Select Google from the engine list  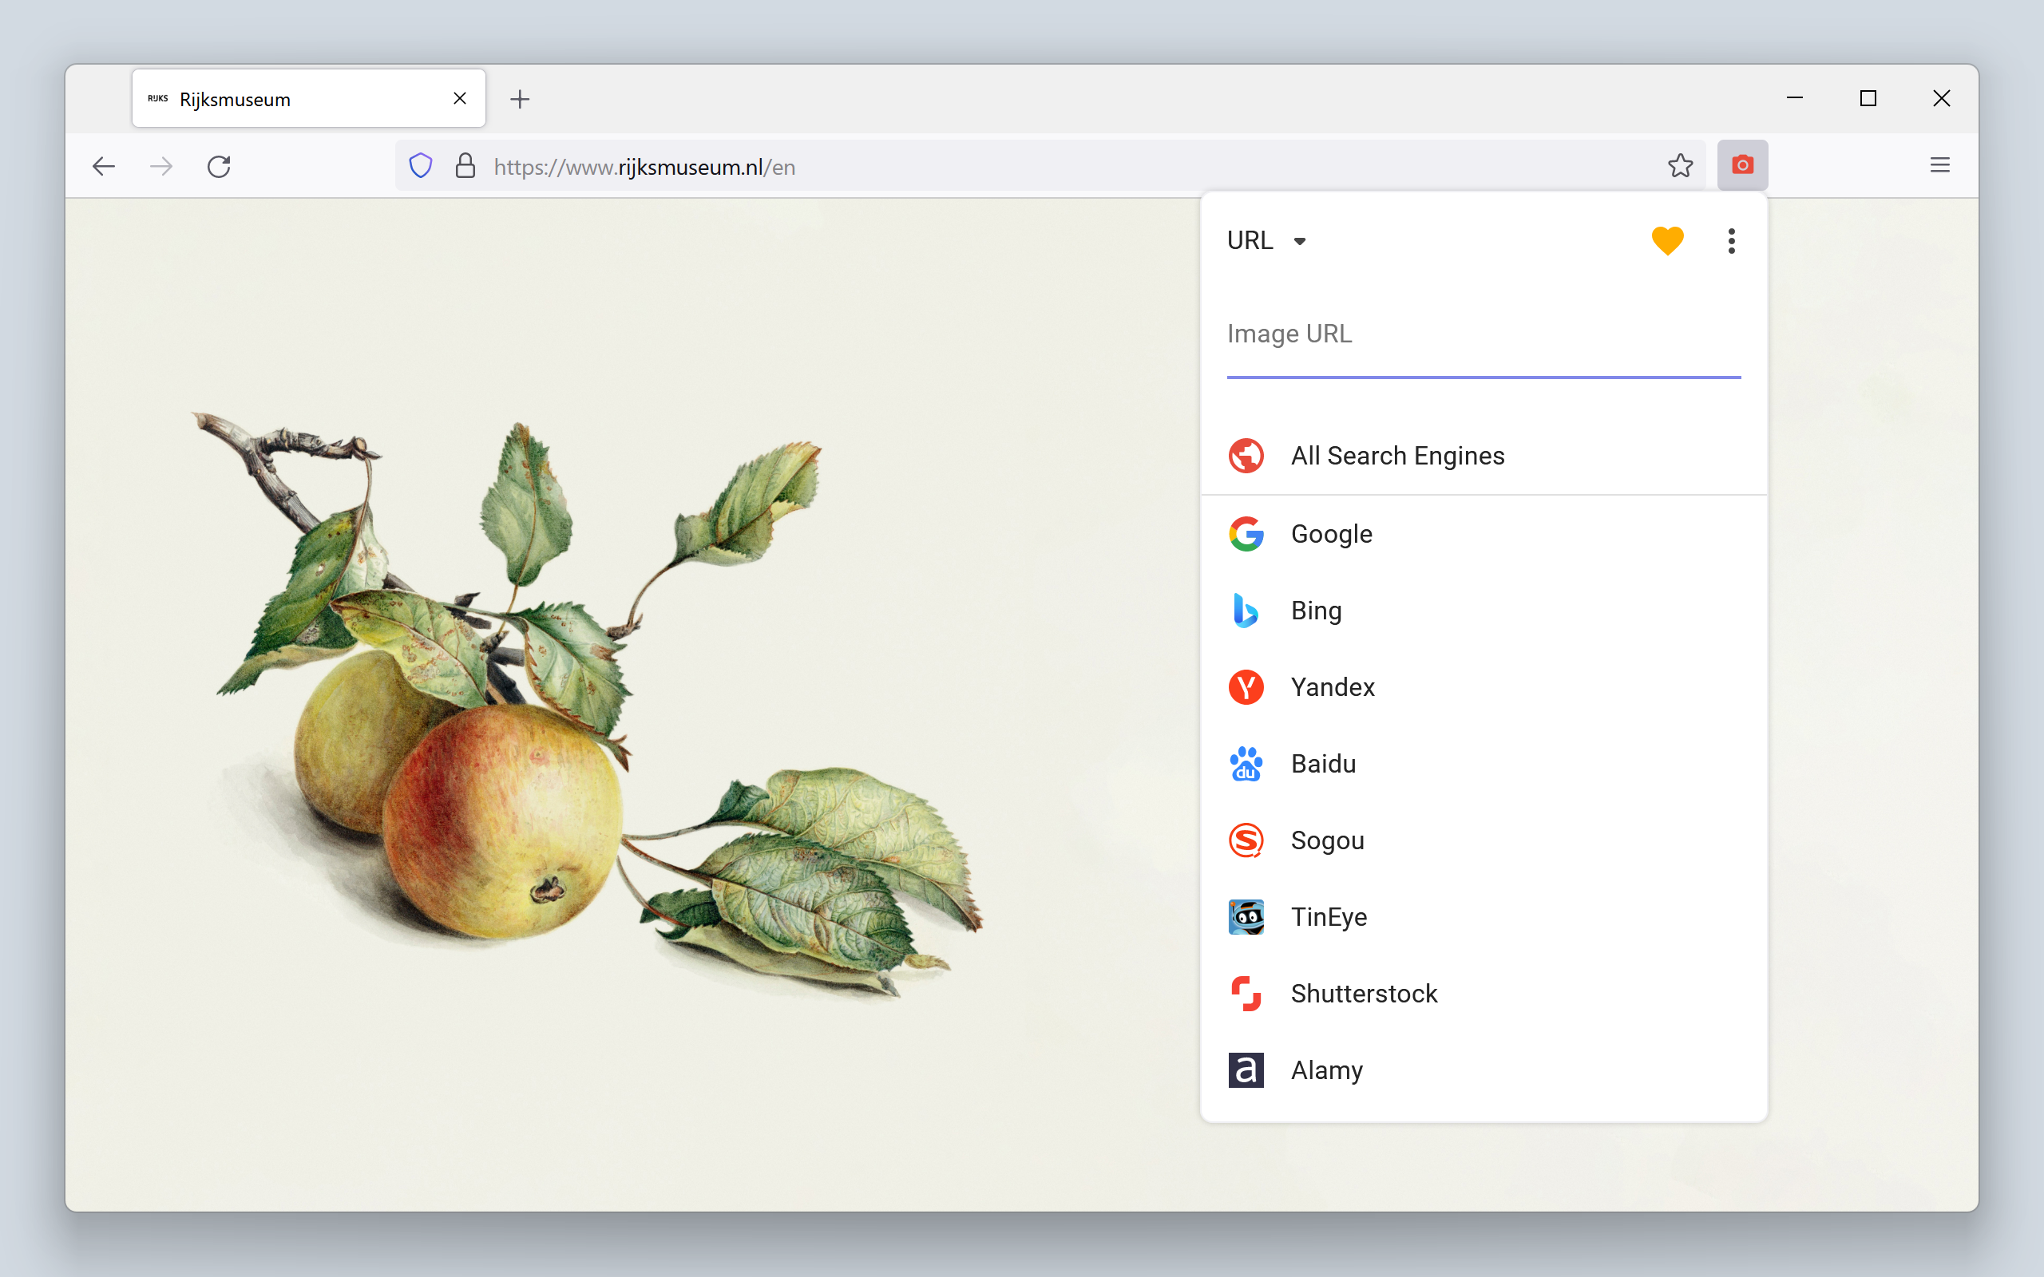pyautogui.click(x=1331, y=534)
